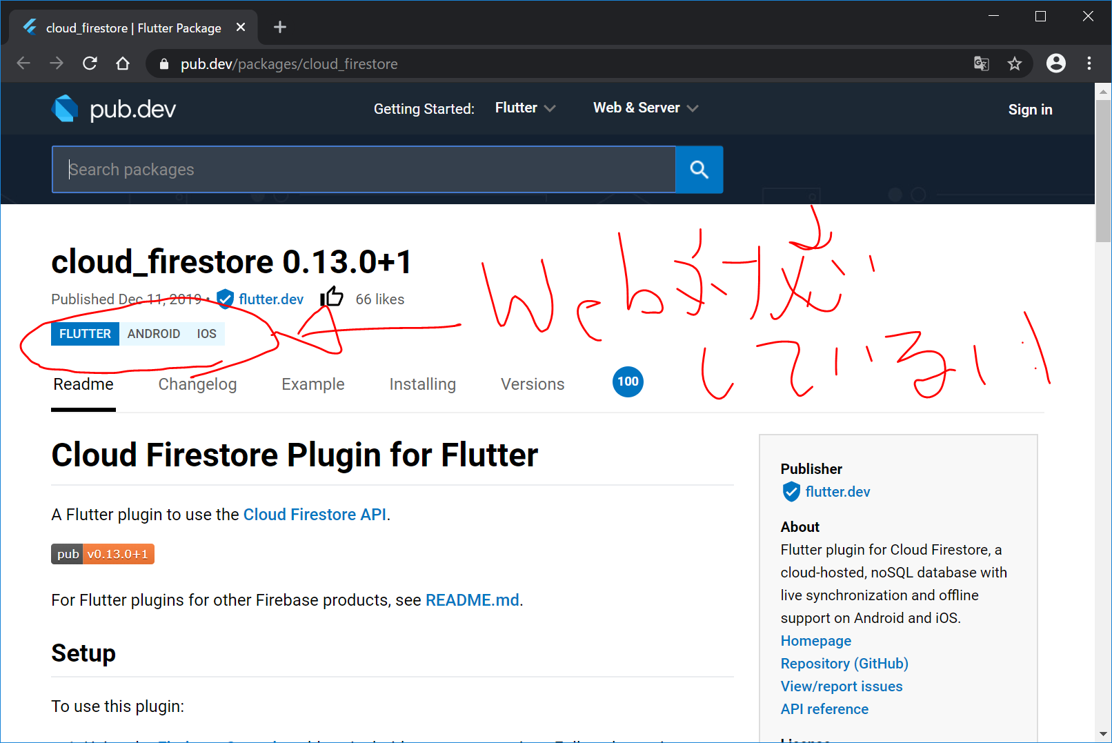
Task: Expand the Flutter getting started dropdown
Action: click(525, 108)
